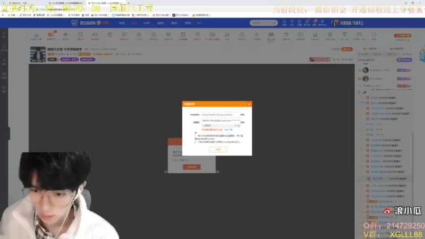The height and width of the screenshot is (239, 425).
Task: Select the highlighted 直播 nav item
Action: coord(134,23)
